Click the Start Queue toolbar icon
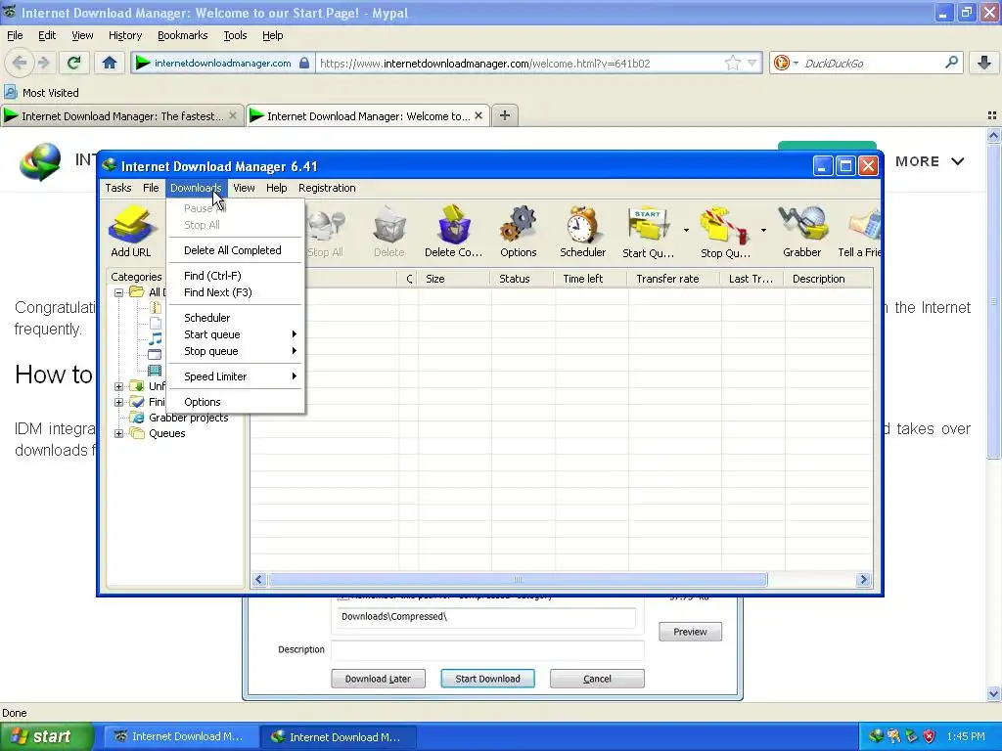This screenshot has height=751, width=1002. click(x=648, y=231)
